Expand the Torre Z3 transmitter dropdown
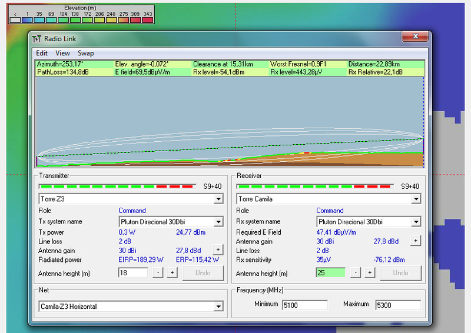 click(x=218, y=199)
